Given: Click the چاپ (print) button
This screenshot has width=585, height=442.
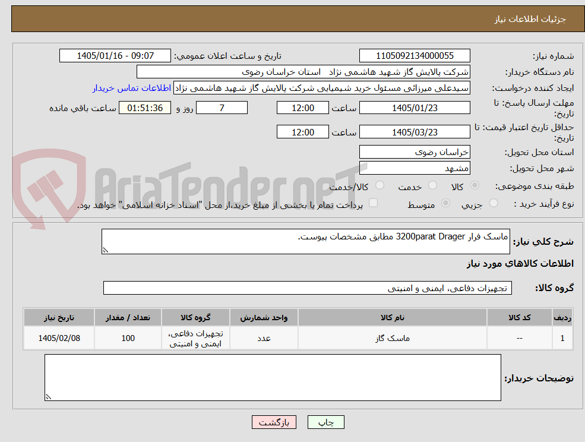Looking at the screenshot, I should (x=325, y=422).
